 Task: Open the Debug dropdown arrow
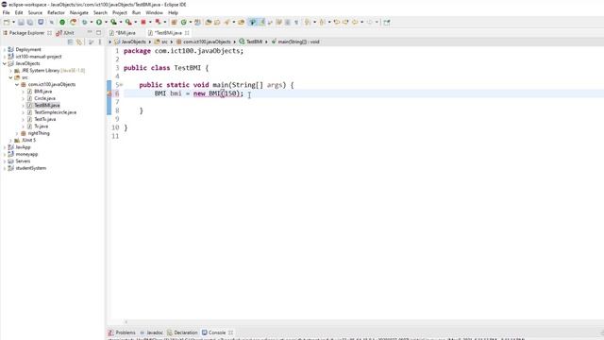(92, 23)
